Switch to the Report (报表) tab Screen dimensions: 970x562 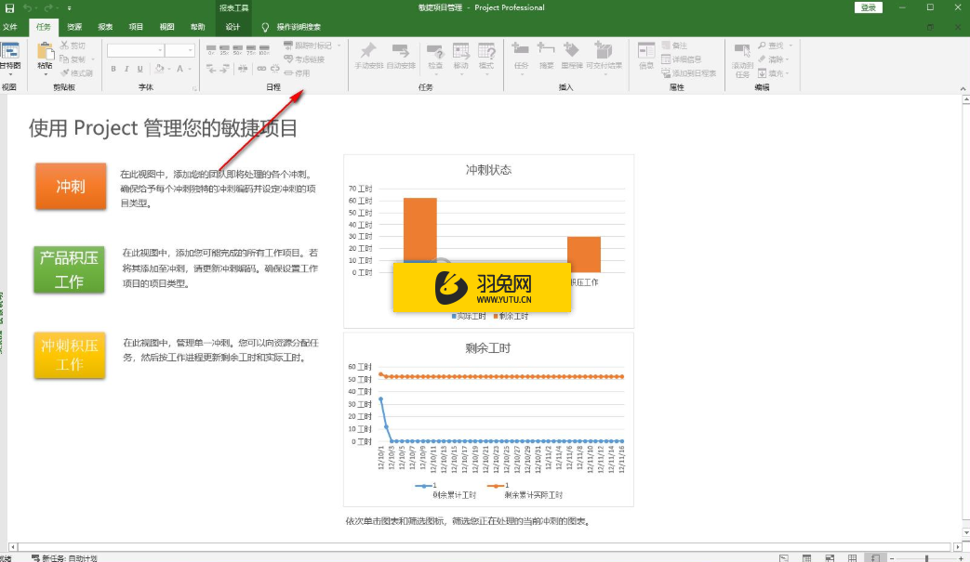point(105,27)
